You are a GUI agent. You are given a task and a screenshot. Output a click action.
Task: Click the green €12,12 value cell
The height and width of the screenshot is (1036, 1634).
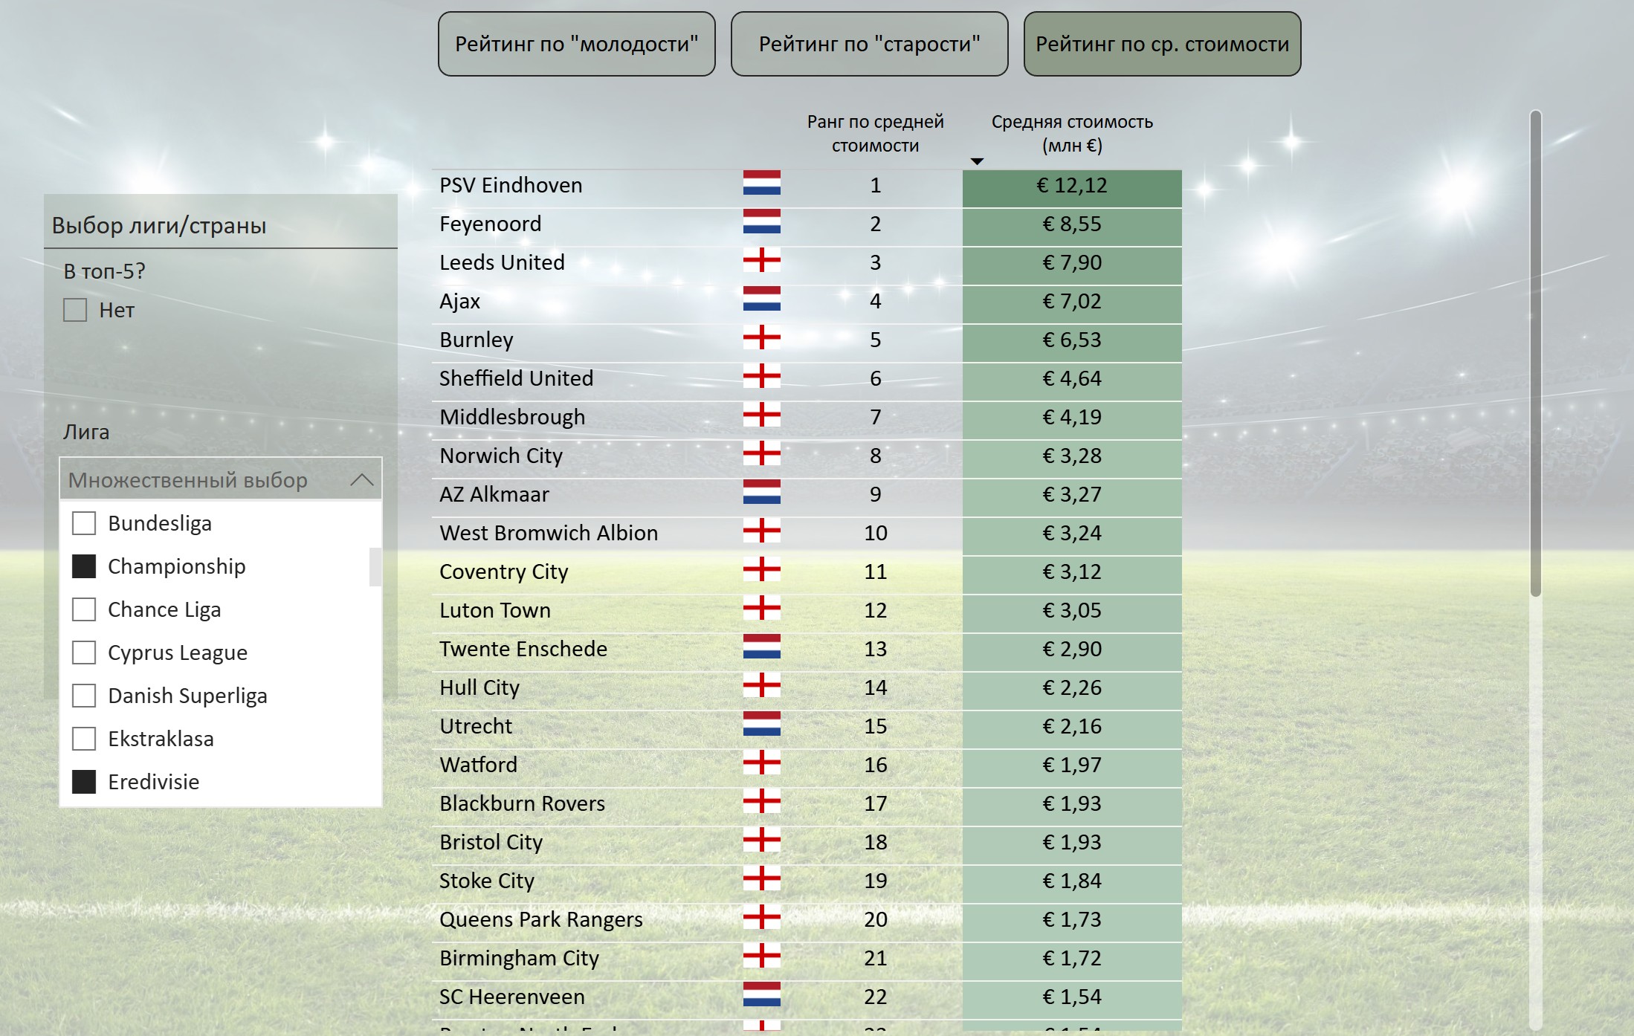[1072, 189]
